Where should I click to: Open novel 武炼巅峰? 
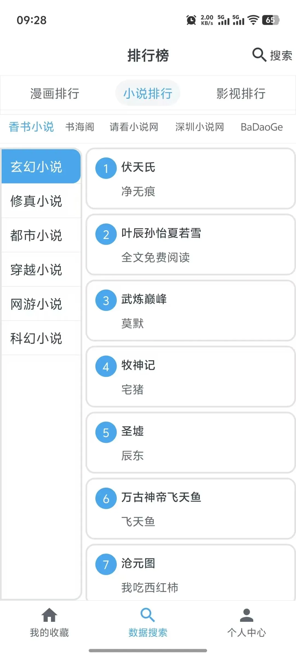(190, 311)
